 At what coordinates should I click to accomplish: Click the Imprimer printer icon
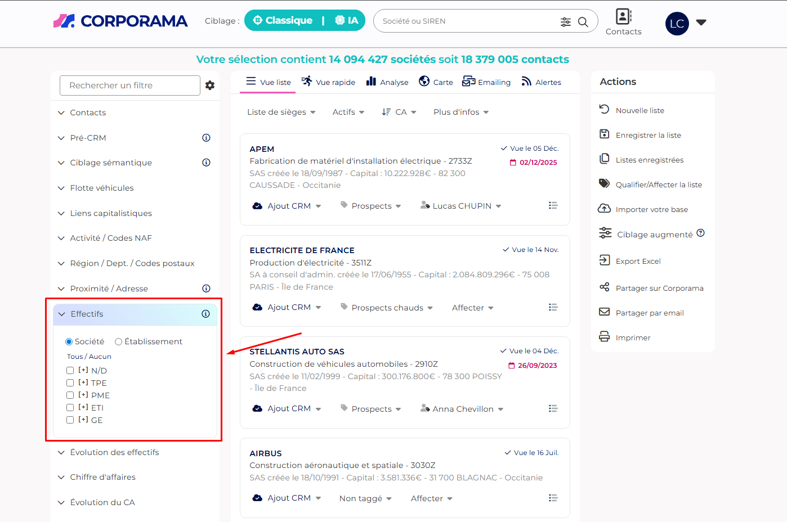coord(605,337)
